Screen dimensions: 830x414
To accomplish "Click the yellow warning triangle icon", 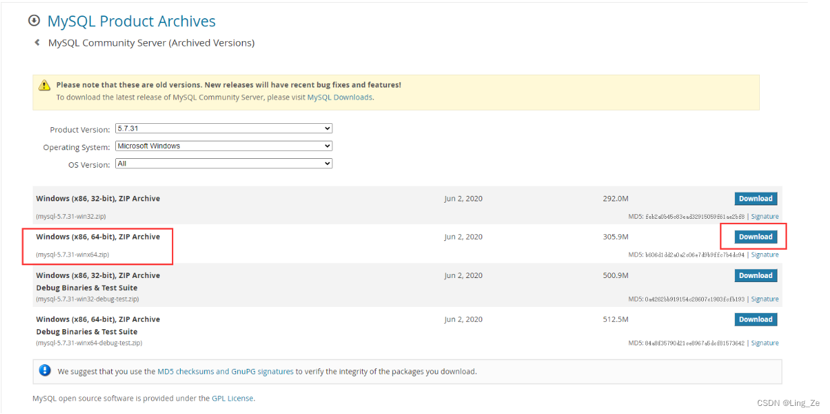I will tap(45, 85).
